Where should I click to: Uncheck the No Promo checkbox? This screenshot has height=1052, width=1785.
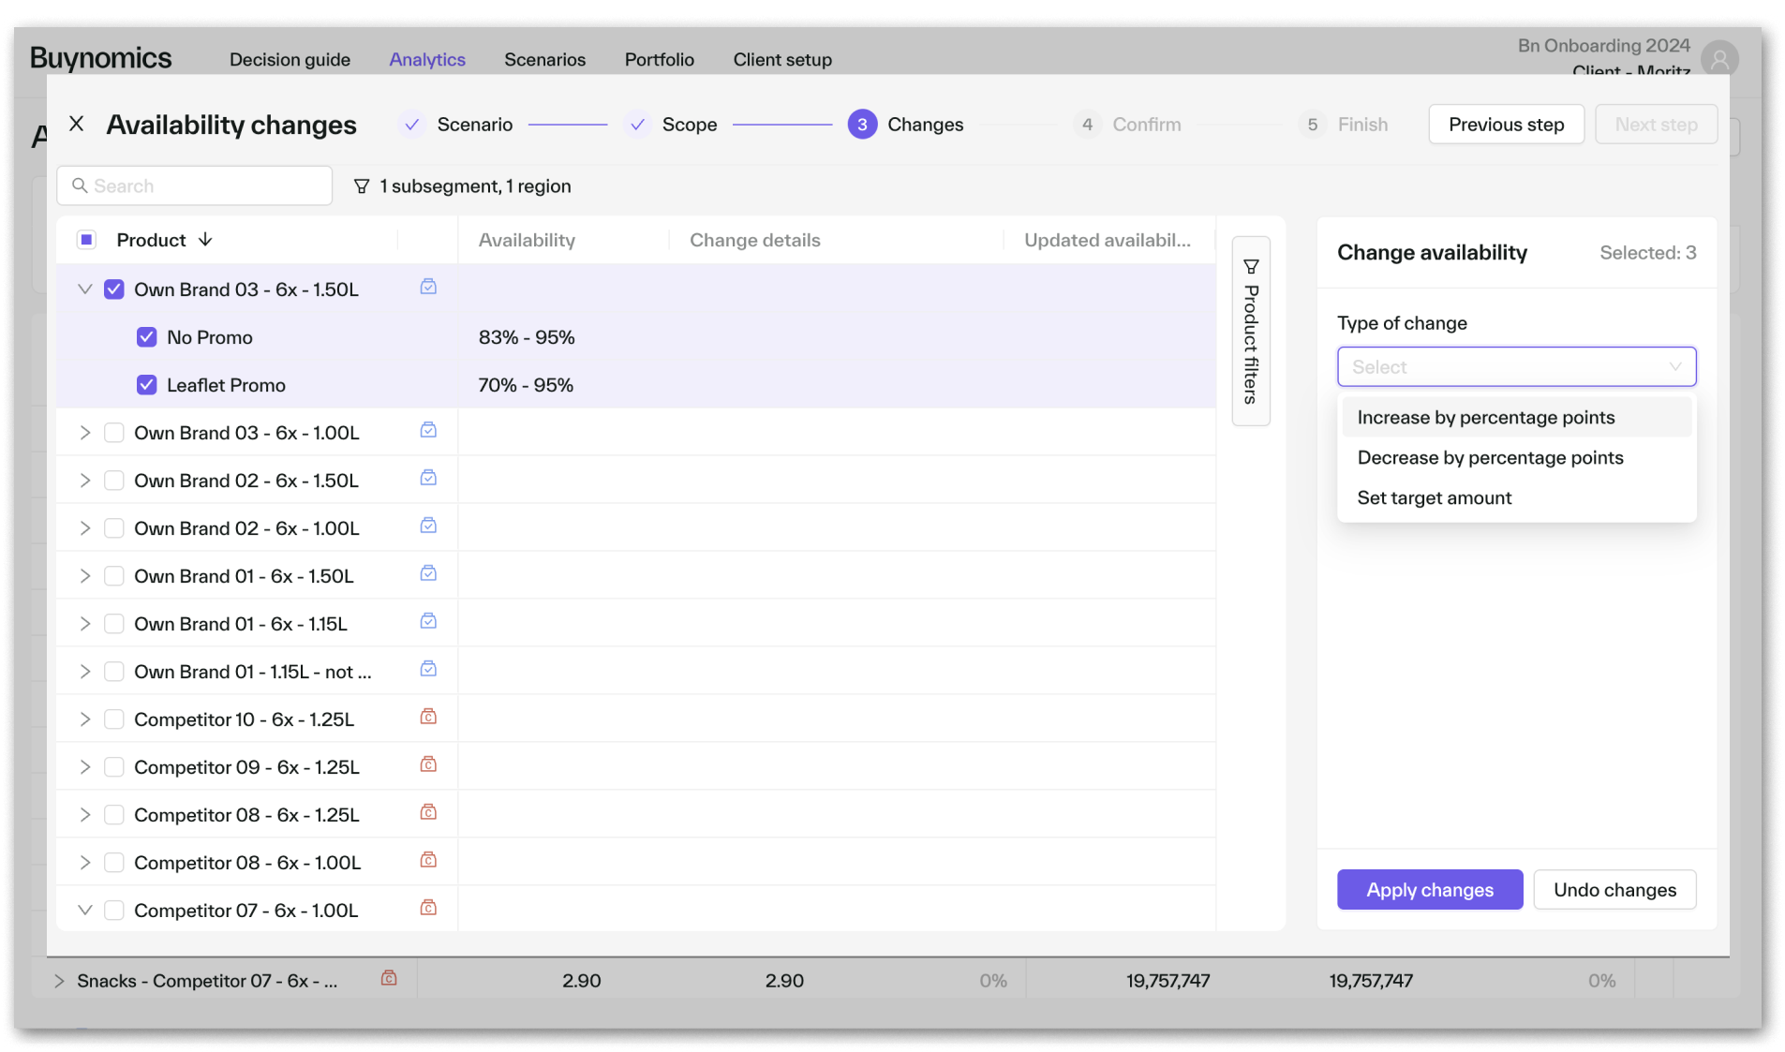(147, 337)
